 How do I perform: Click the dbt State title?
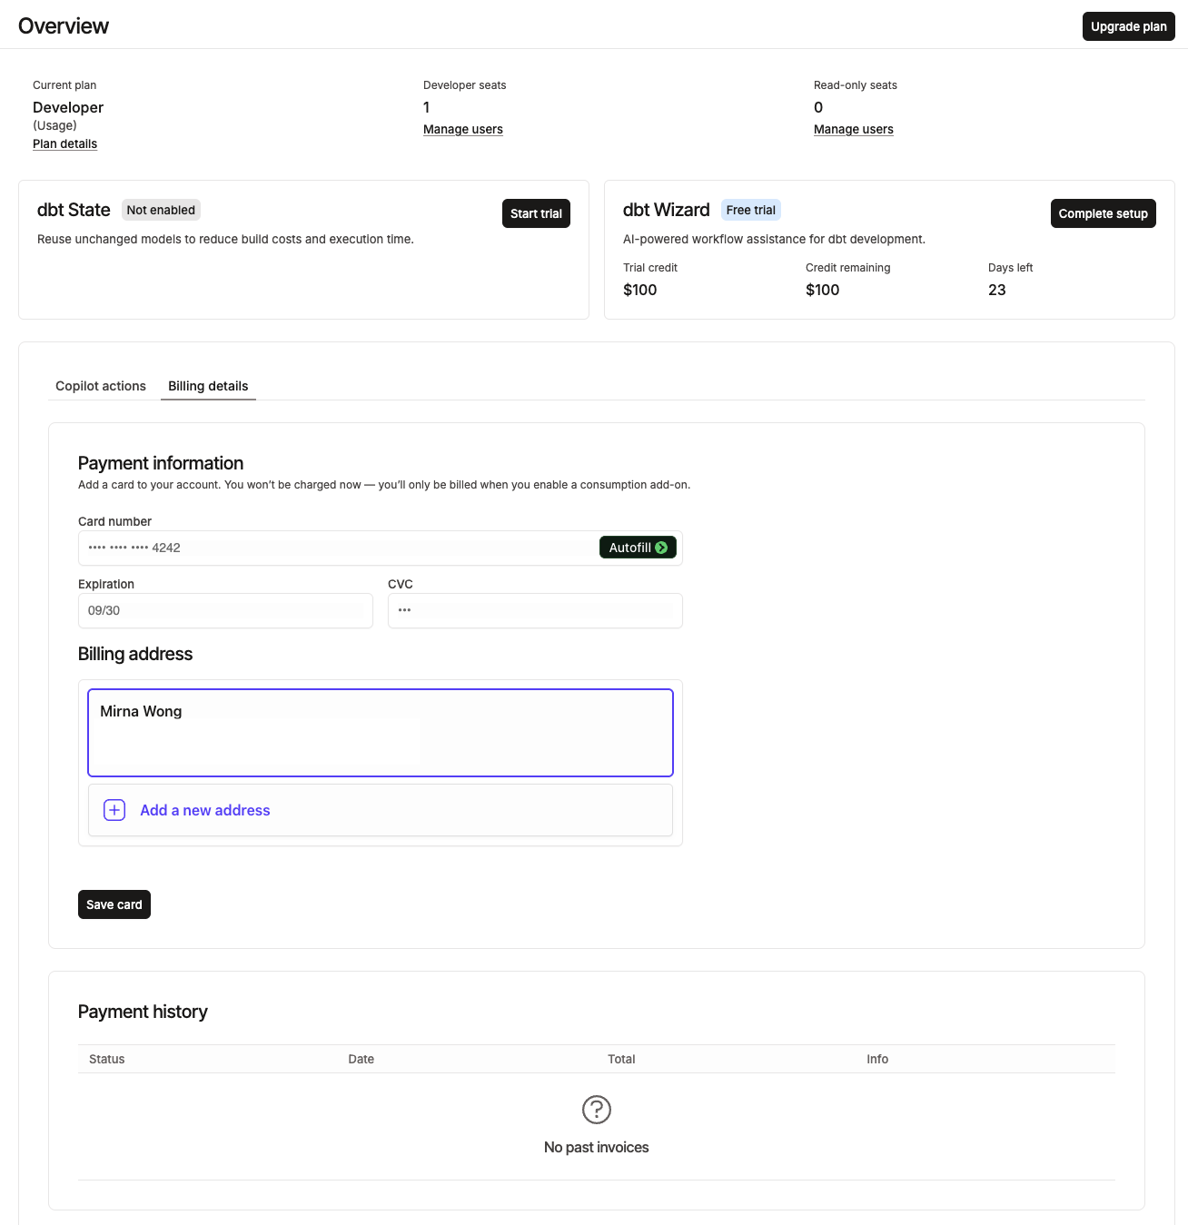pos(74,210)
